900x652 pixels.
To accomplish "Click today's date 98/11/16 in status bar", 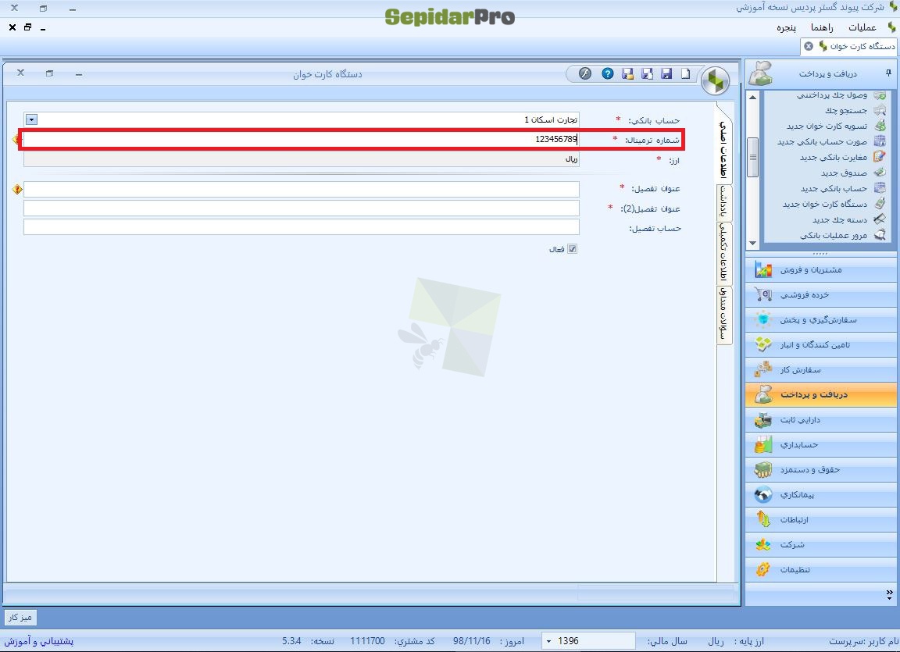I will click(471, 641).
